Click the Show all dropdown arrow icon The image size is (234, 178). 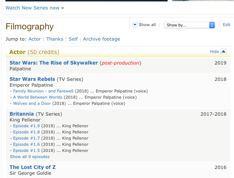pos(135,25)
